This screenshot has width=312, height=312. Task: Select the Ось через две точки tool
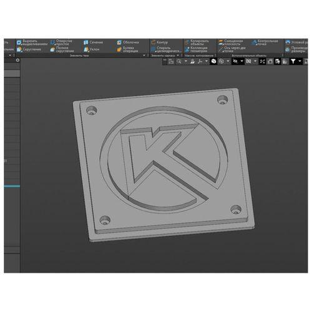coord(232,49)
